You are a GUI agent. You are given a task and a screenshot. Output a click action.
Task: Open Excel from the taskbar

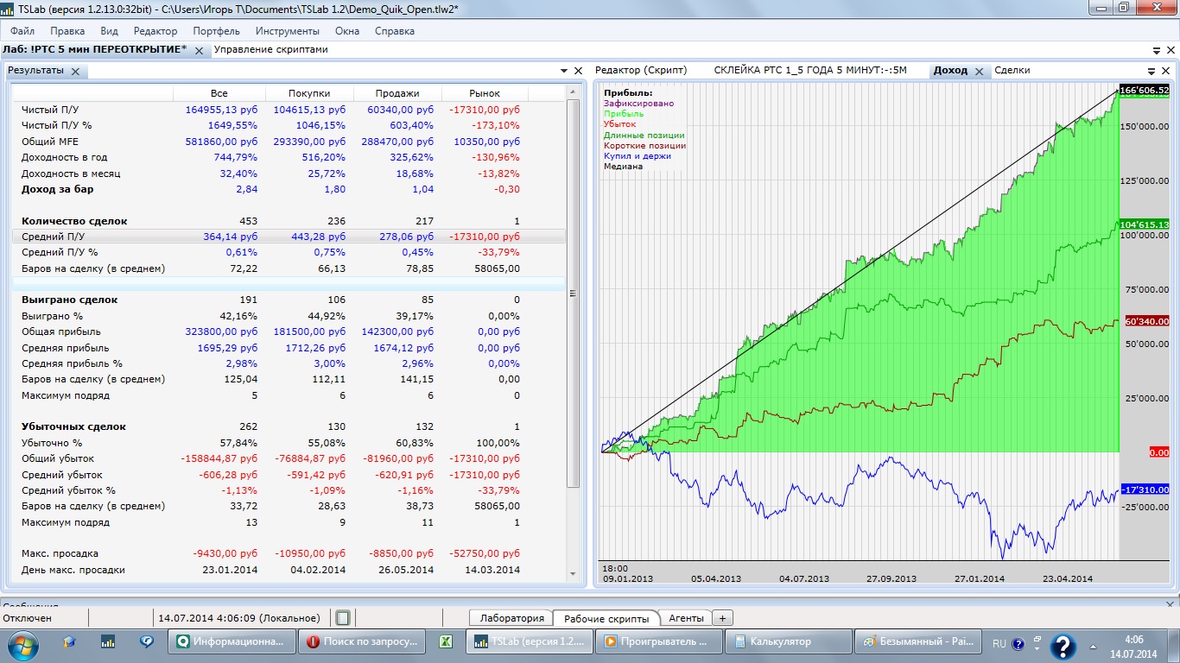pos(447,642)
